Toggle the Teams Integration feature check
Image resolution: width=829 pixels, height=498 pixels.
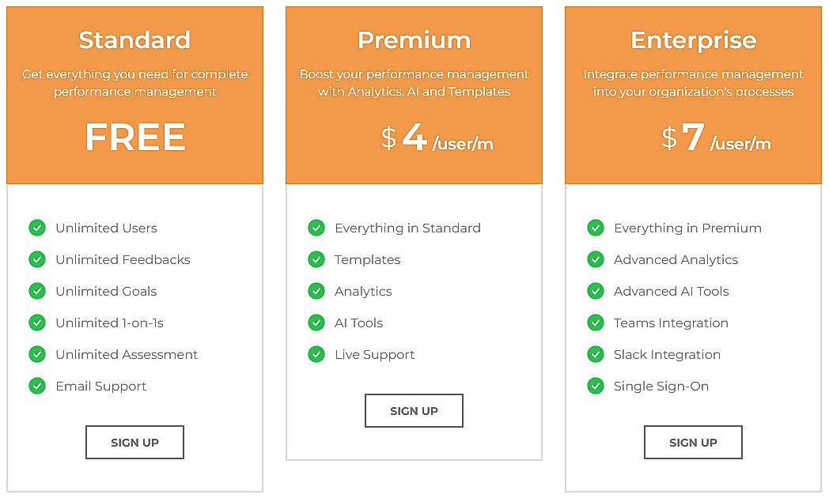(596, 323)
